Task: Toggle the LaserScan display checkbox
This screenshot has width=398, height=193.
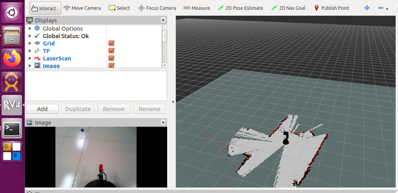Action: pyautogui.click(x=111, y=58)
